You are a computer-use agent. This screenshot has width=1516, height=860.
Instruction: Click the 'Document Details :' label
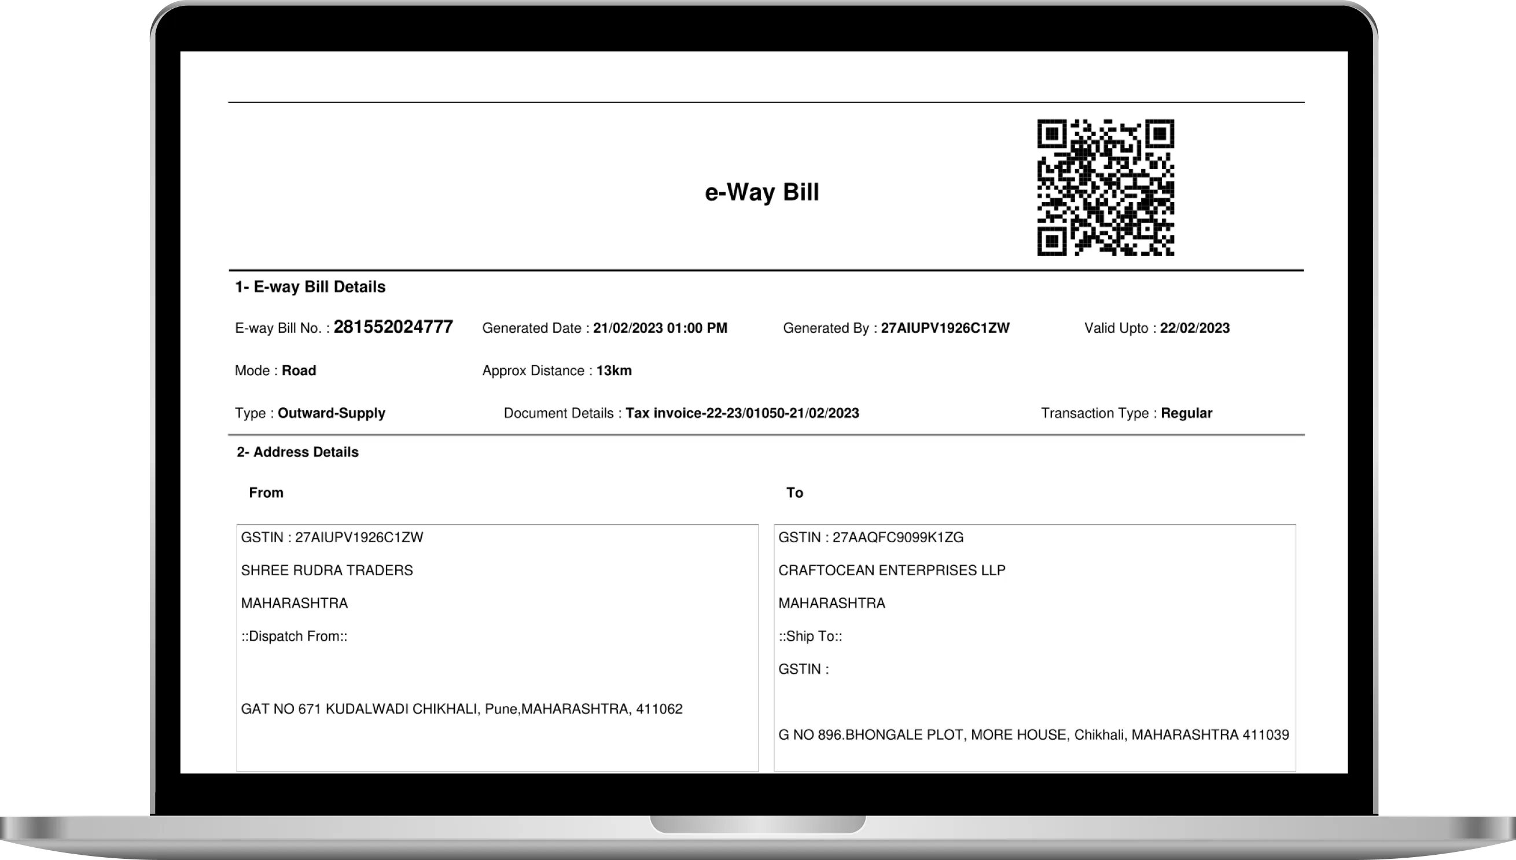pyautogui.click(x=563, y=413)
